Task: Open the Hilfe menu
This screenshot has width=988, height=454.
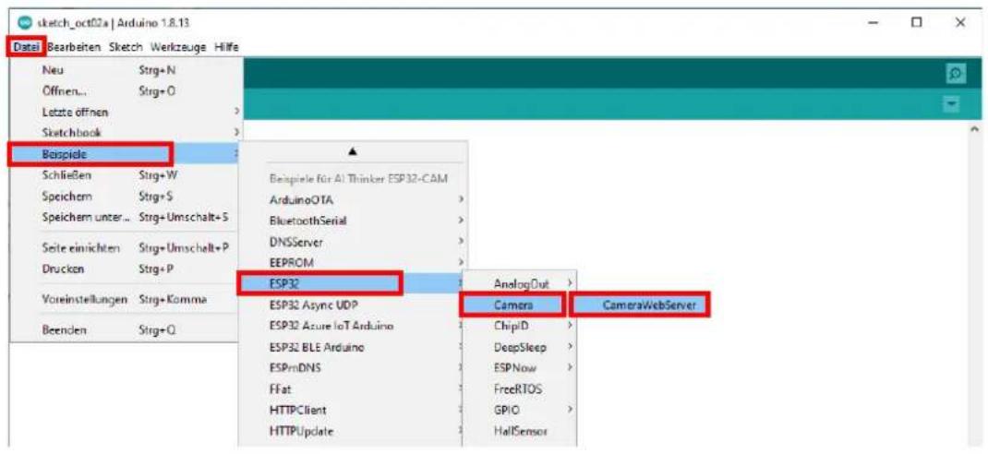Action: [x=225, y=47]
